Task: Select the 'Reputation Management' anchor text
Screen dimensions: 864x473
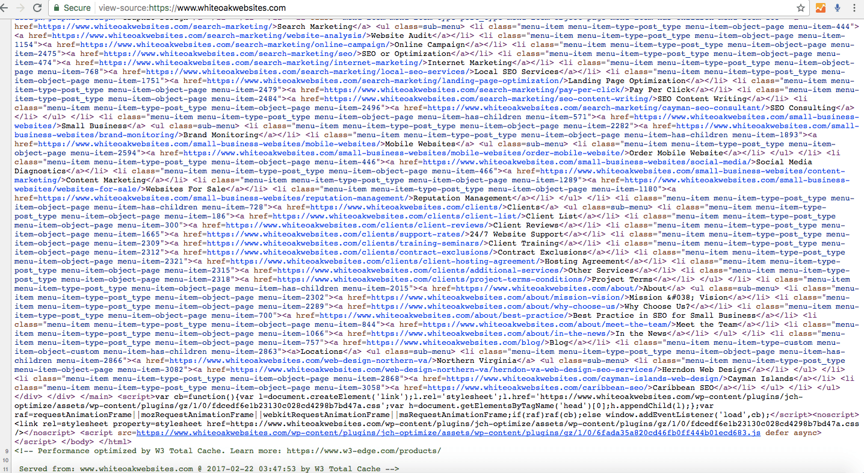Action: [x=463, y=198]
